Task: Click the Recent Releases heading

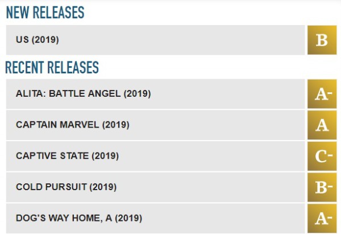Action: click(x=52, y=68)
